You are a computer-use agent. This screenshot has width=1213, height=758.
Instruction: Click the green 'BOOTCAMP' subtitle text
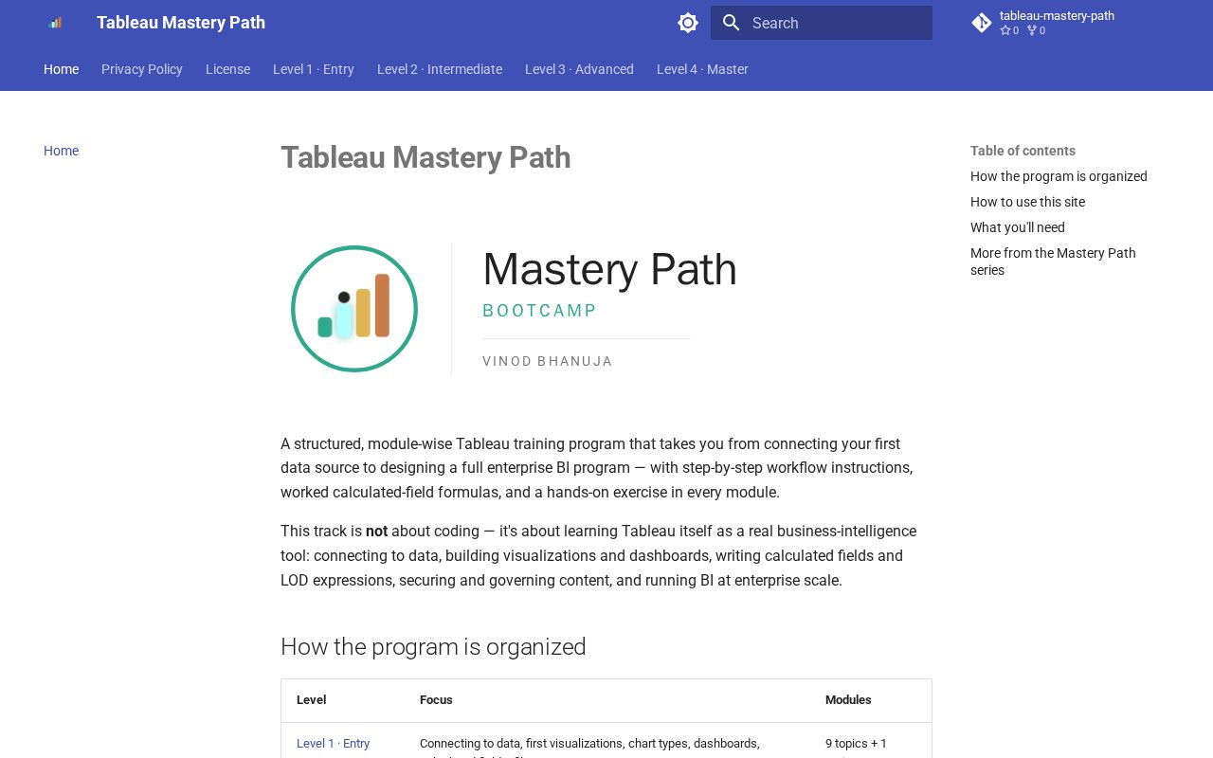tap(539, 311)
